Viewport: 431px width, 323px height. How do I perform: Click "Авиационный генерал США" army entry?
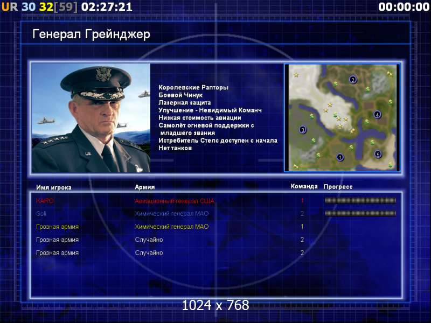(x=174, y=201)
